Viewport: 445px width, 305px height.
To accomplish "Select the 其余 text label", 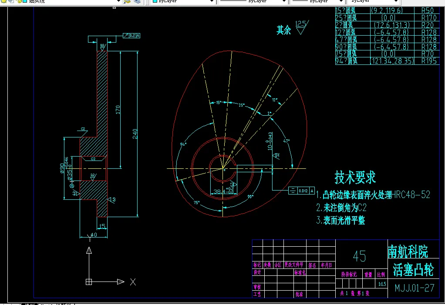I will point(284,30).
